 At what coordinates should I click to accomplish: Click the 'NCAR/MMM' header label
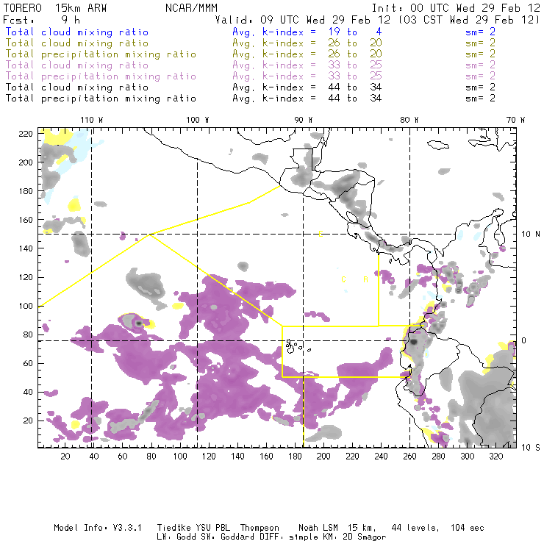191,8
